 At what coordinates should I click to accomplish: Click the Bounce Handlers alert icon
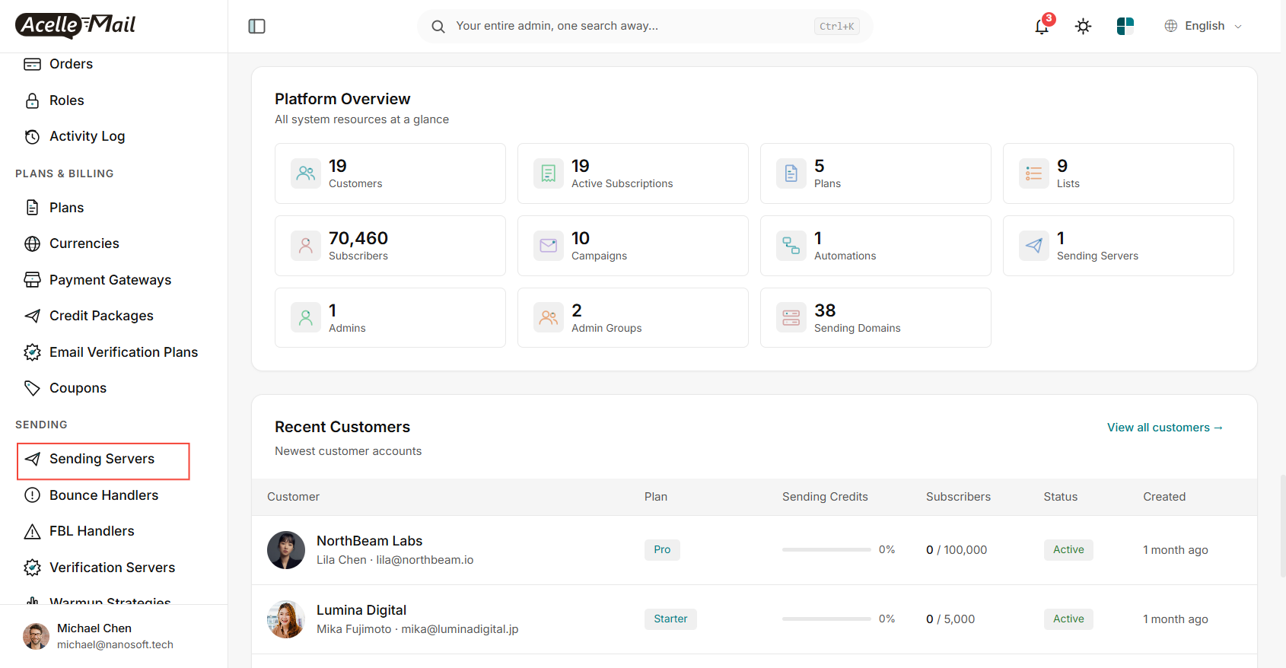point(33,495)
